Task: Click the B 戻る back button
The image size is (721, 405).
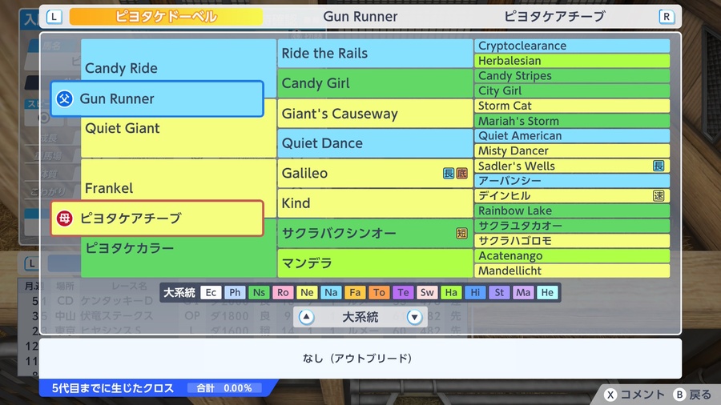Action: coord(693,395)
